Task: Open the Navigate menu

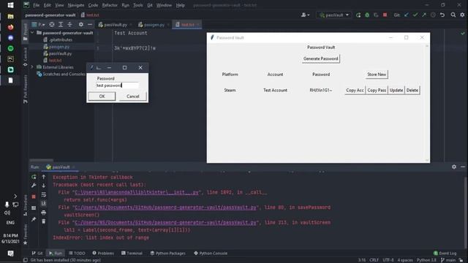Action: 76,5
